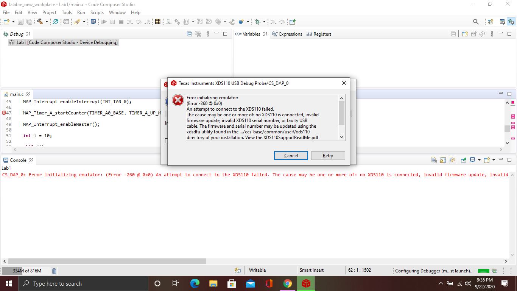Click the Open Perspective icon
Viewport: 517px width, 291px height.
[x=490, y=22]
